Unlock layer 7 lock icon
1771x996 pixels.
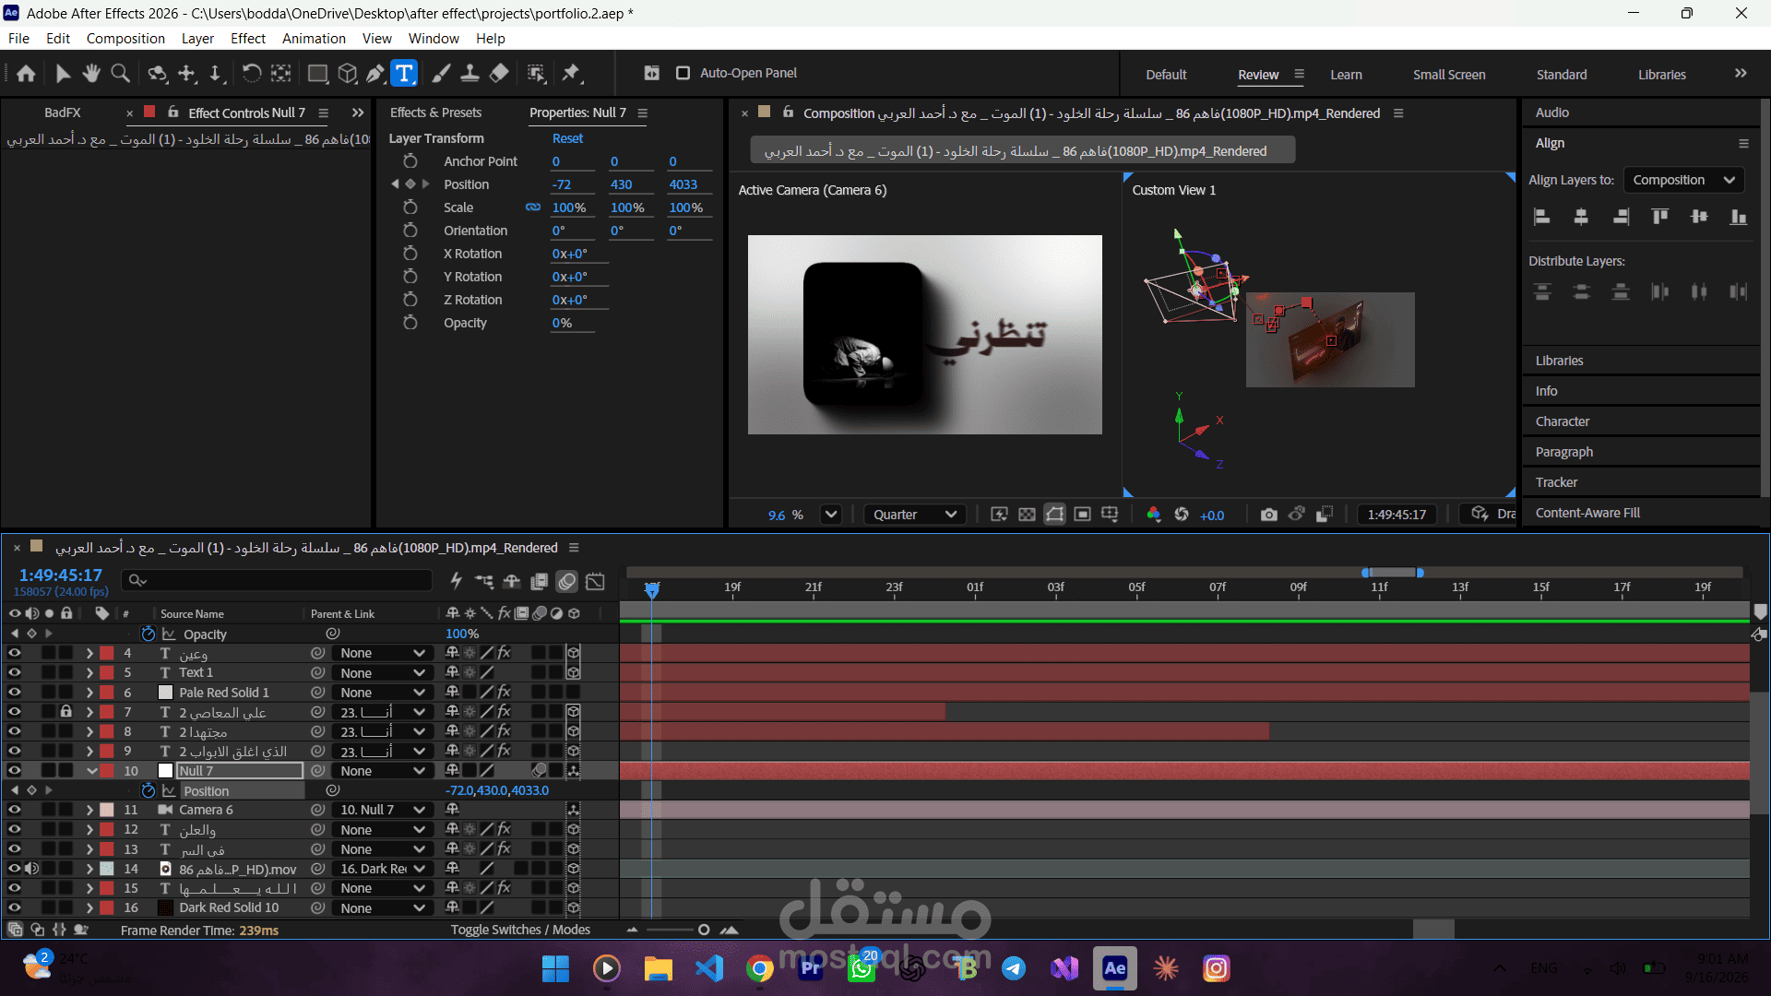65,712
